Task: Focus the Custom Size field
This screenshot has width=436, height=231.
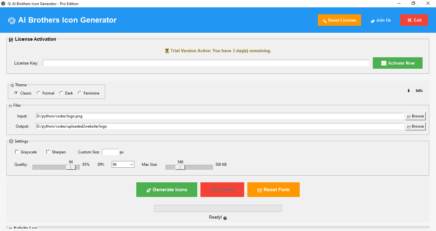Action: tap(110, 152)
